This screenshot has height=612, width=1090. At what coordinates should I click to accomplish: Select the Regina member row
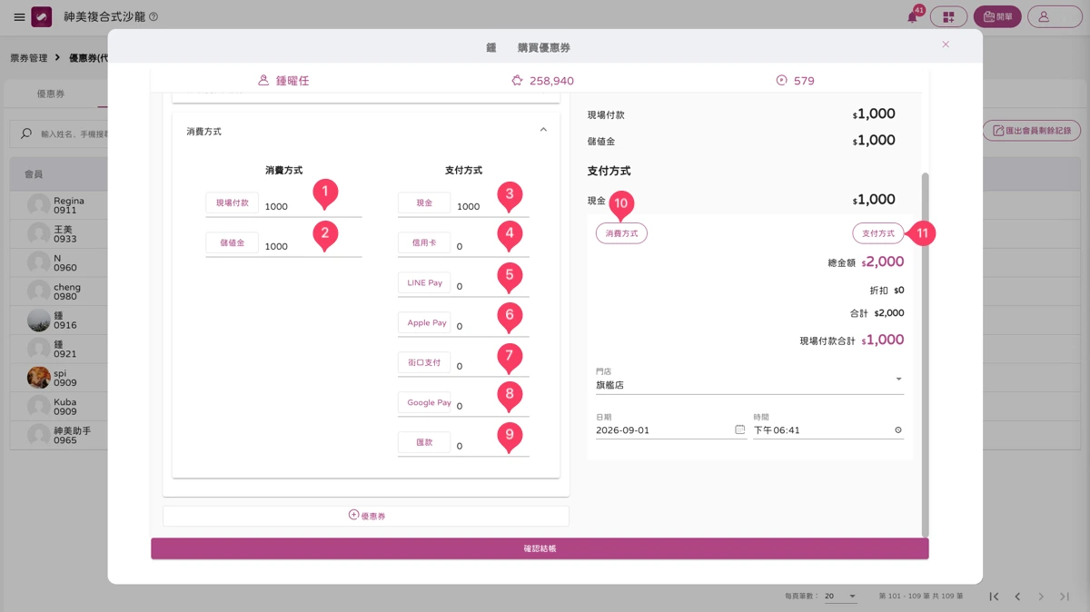[x=59, y=205]
